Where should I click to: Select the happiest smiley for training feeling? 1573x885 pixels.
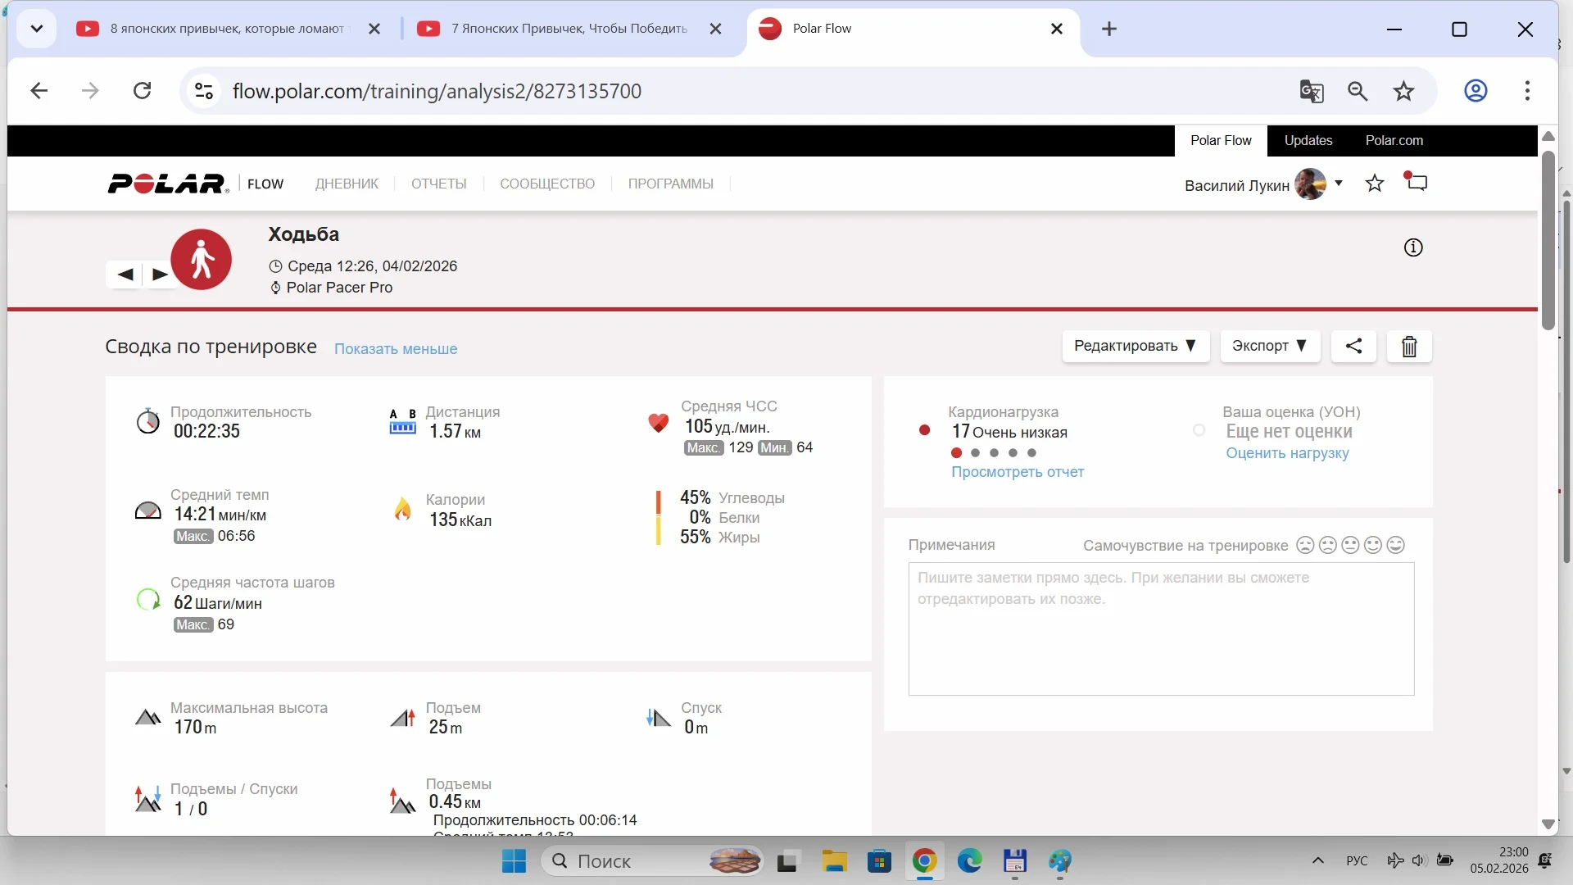point(1396,545)
